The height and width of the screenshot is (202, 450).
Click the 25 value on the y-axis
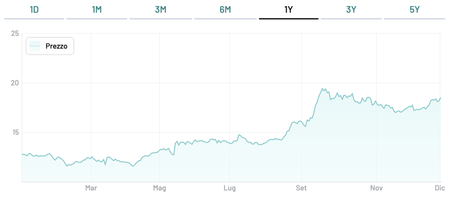15,34
